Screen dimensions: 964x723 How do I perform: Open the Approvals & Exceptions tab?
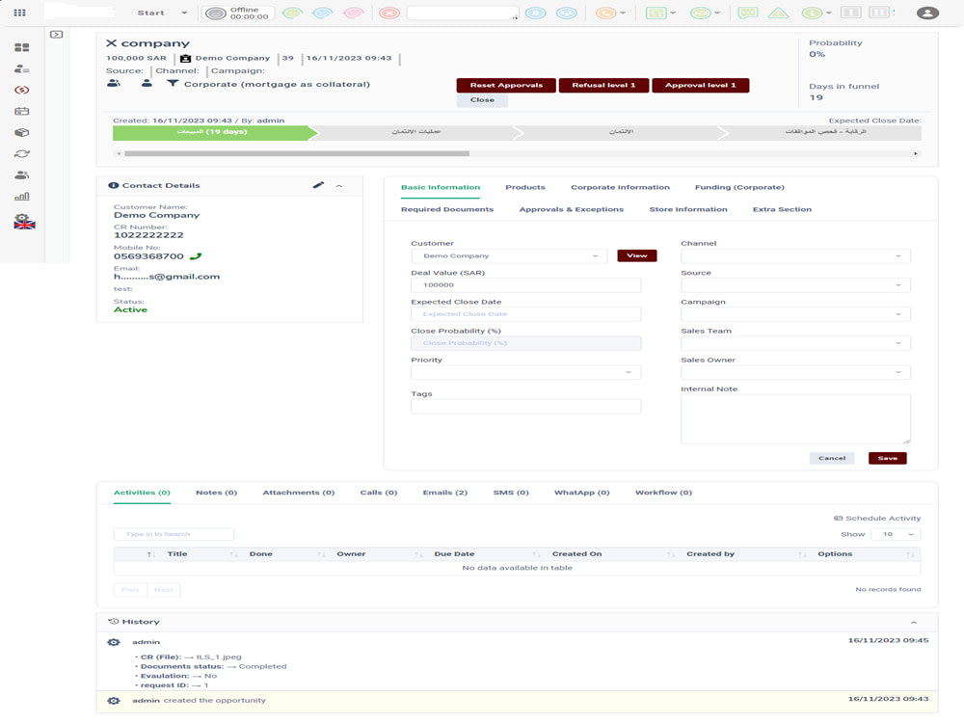[571, 209]
